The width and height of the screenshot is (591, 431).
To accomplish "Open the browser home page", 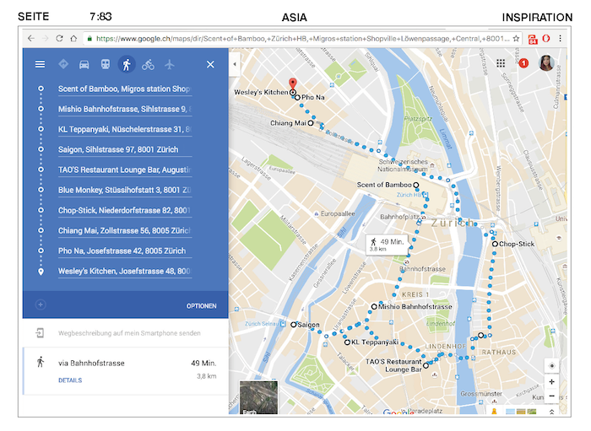I will pyautogui.click(x=73, y=39).
